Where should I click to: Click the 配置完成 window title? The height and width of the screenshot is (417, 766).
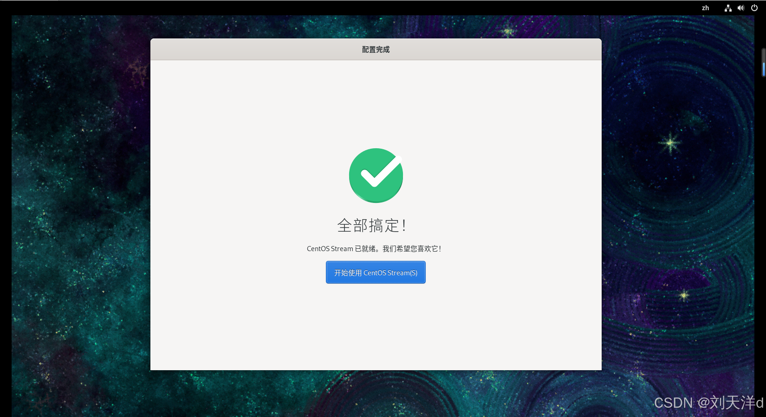point(376,50)
